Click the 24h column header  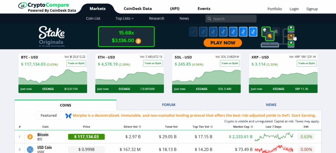(306, 127)
